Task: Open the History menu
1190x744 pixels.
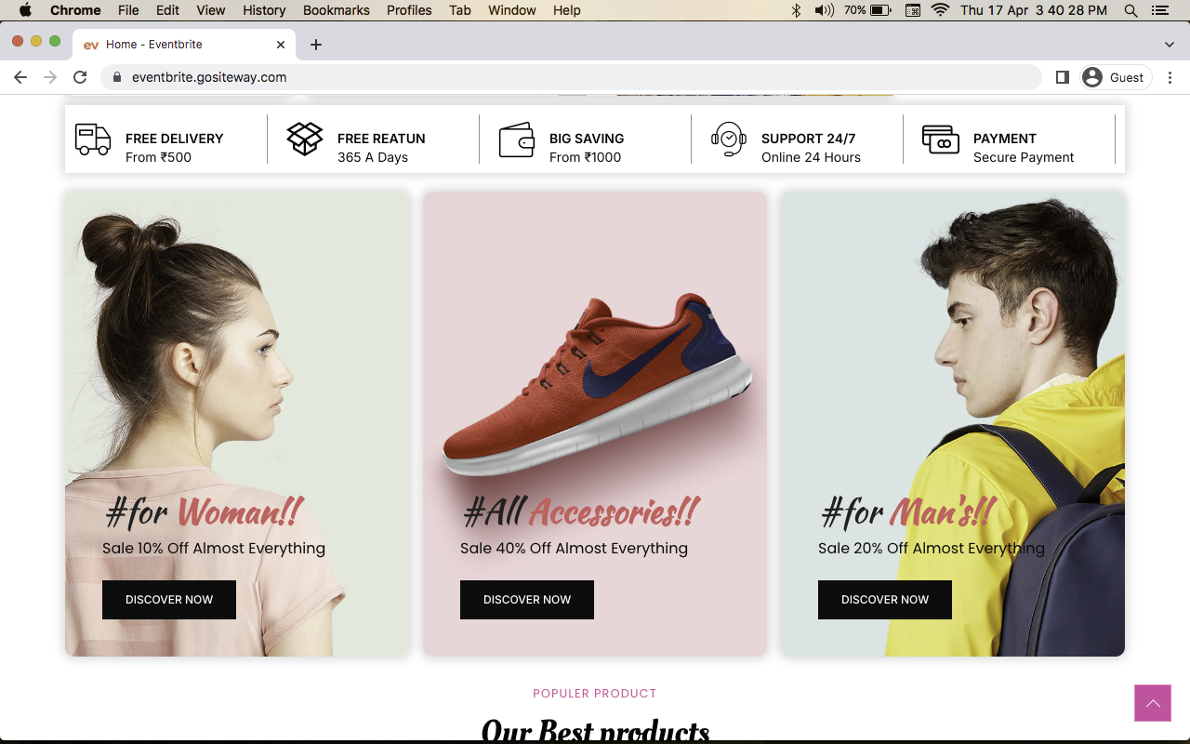Action: pos(264,10)
